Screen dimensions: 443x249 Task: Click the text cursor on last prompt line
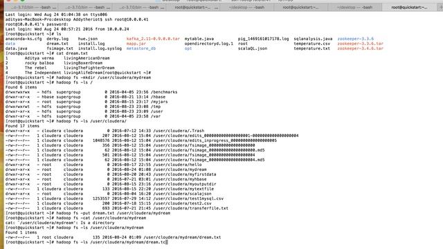tap(167, 242)
